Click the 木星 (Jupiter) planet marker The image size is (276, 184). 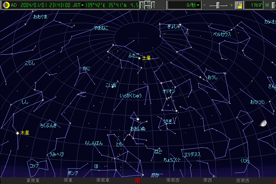tap(18, 133)
